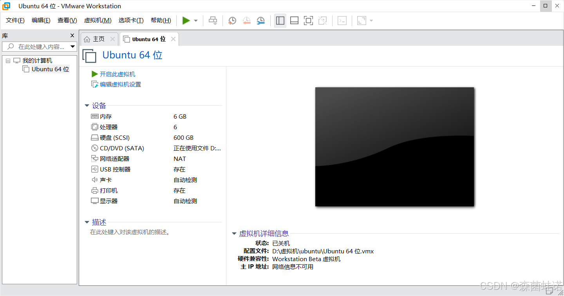Collapse the 描述 section
The width and height of the screenshot is (564, 296).
tap(87, 222)
